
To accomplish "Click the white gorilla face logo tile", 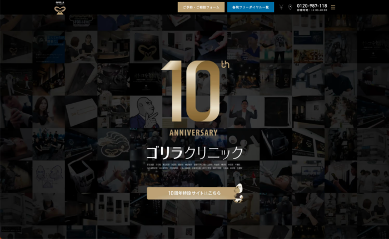I will click(113, 144).
